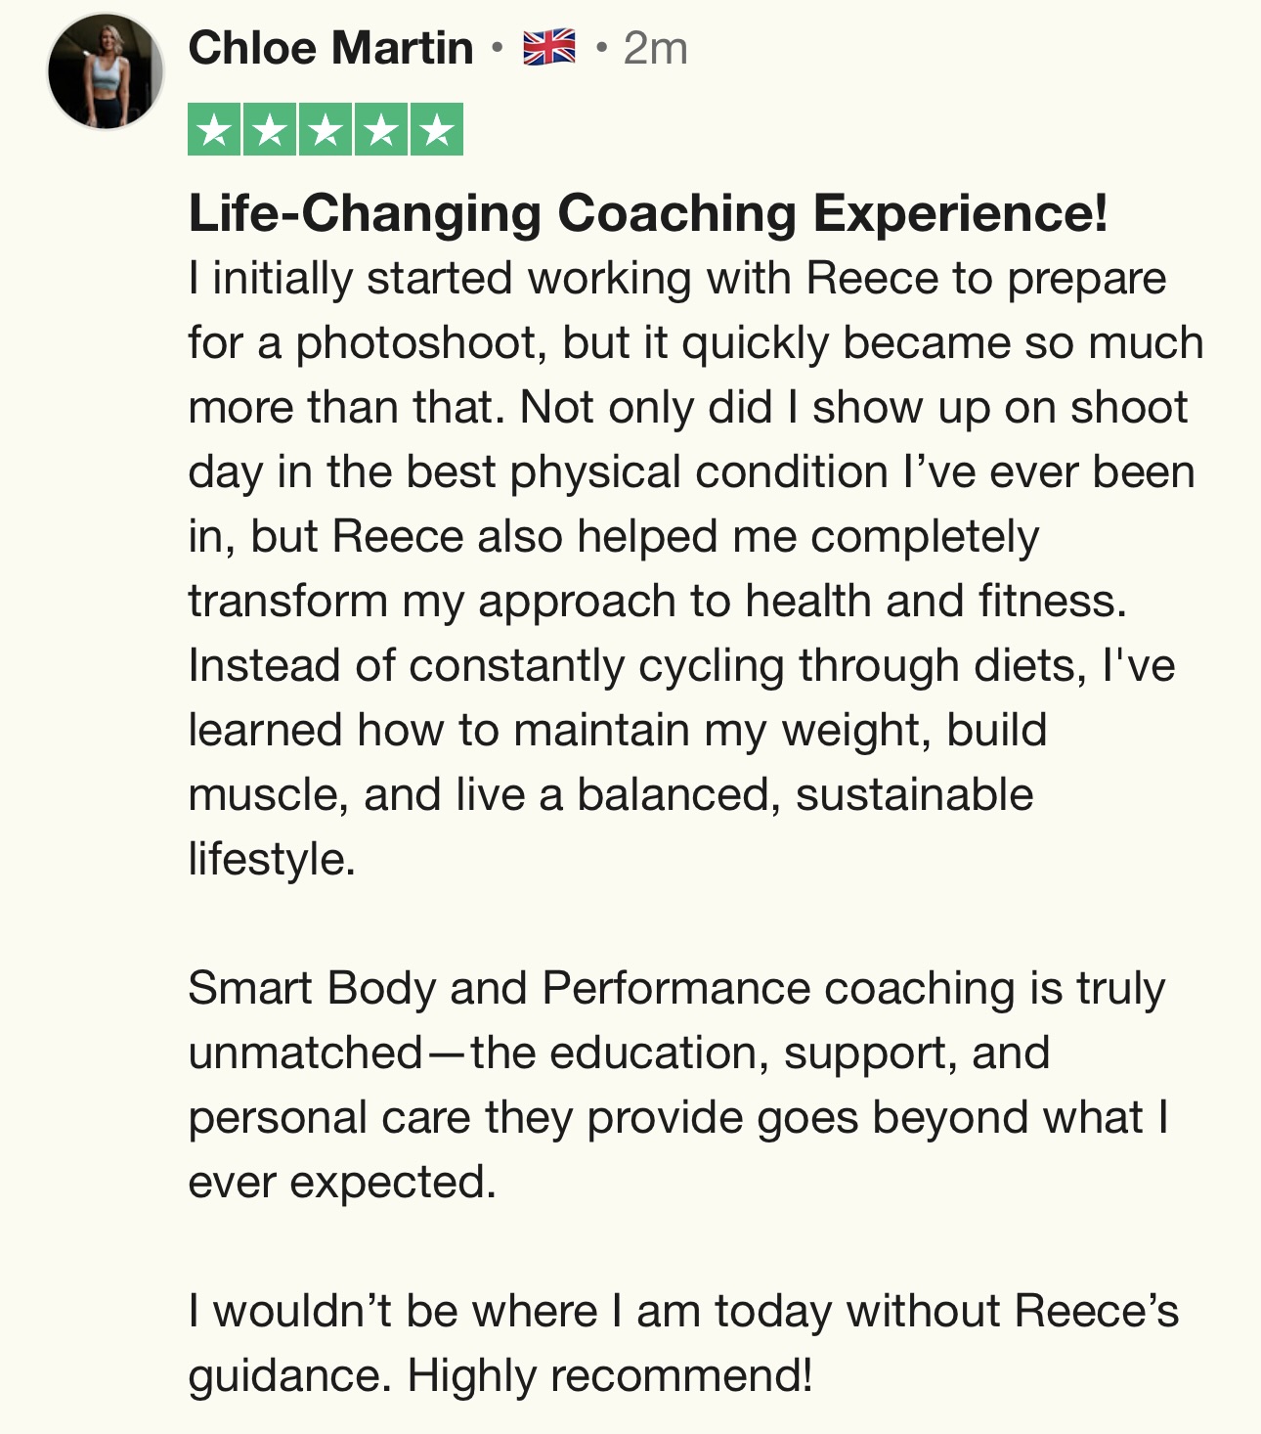The height and width of the screenshot is (1434, 1261).
Task: Click the dot separator before 2m
Action: point(600,48)
